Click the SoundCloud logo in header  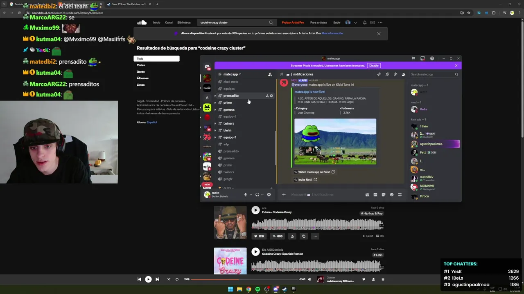pyautogui.click(x=142, y=22)
